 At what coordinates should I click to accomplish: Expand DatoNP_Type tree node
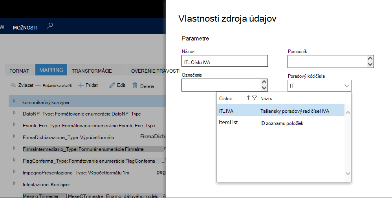pyautogui.click(x=15, y=113)
